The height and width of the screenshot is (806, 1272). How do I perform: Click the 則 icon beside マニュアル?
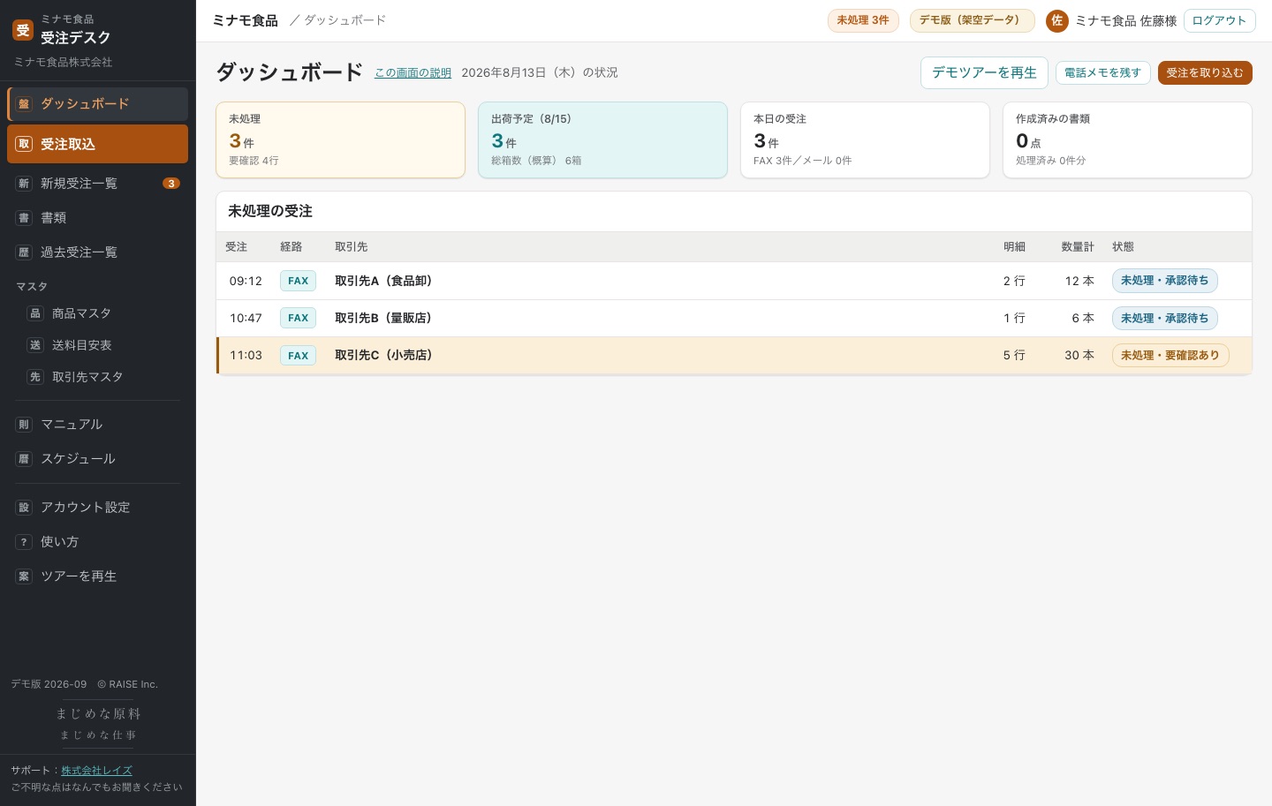[24, 425]
